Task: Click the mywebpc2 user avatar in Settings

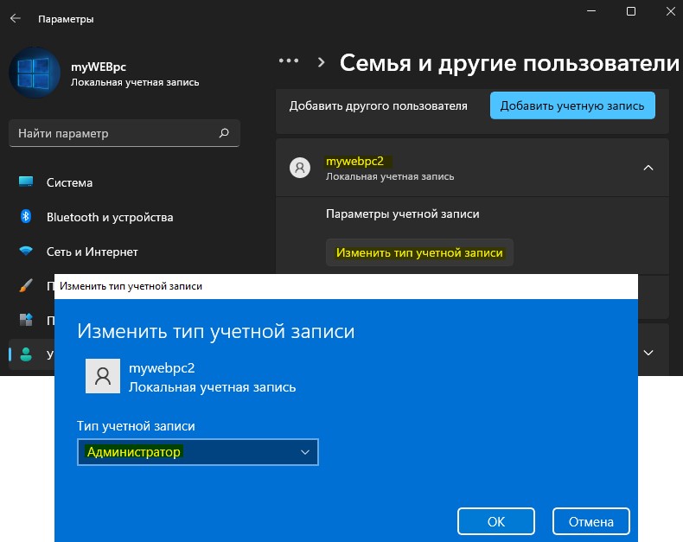Action: click(x=300, y=168)
